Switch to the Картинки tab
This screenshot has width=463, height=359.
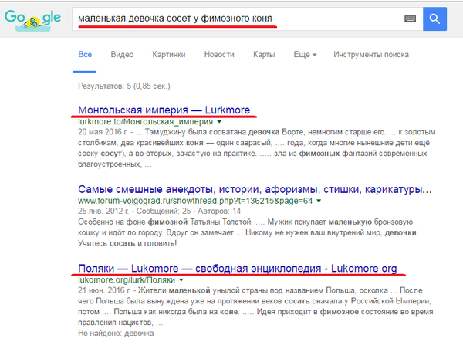tap(169, 55)
